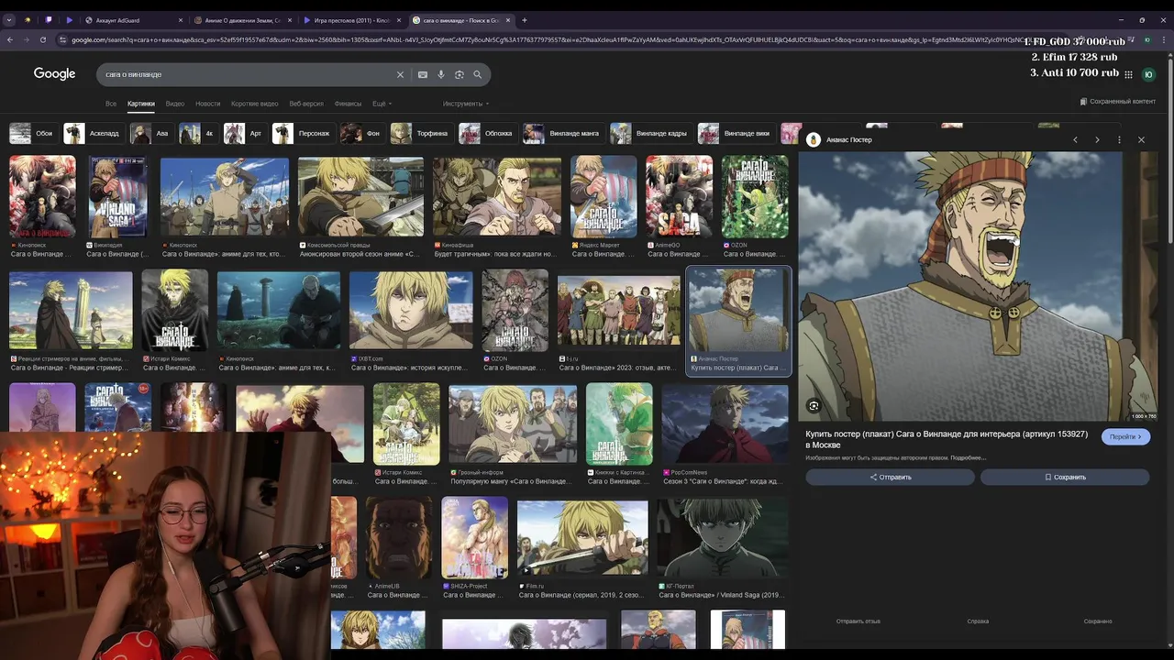This screenshot has height=660, width=1174.
Task: Filter images by the Обои chip
Action: pyautogui.click(x=32, y=134)
